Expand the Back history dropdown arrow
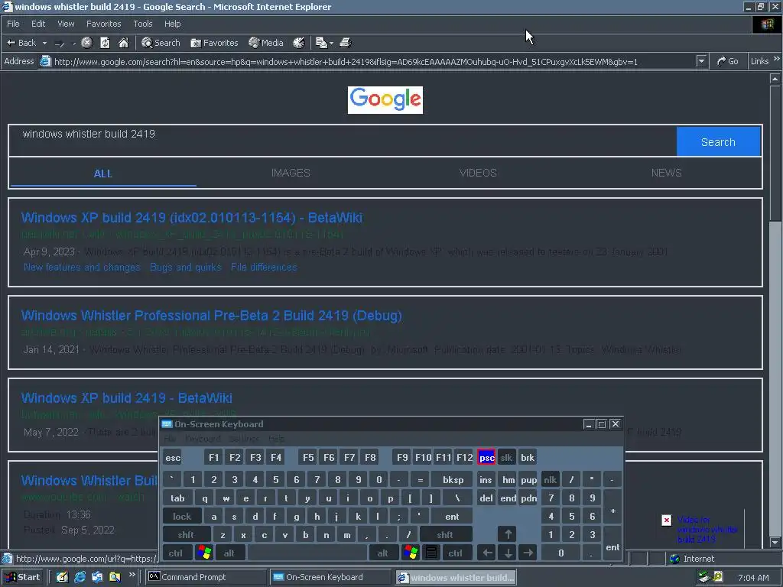The height and width of the screenshot is (587, 783). point(44,44)
